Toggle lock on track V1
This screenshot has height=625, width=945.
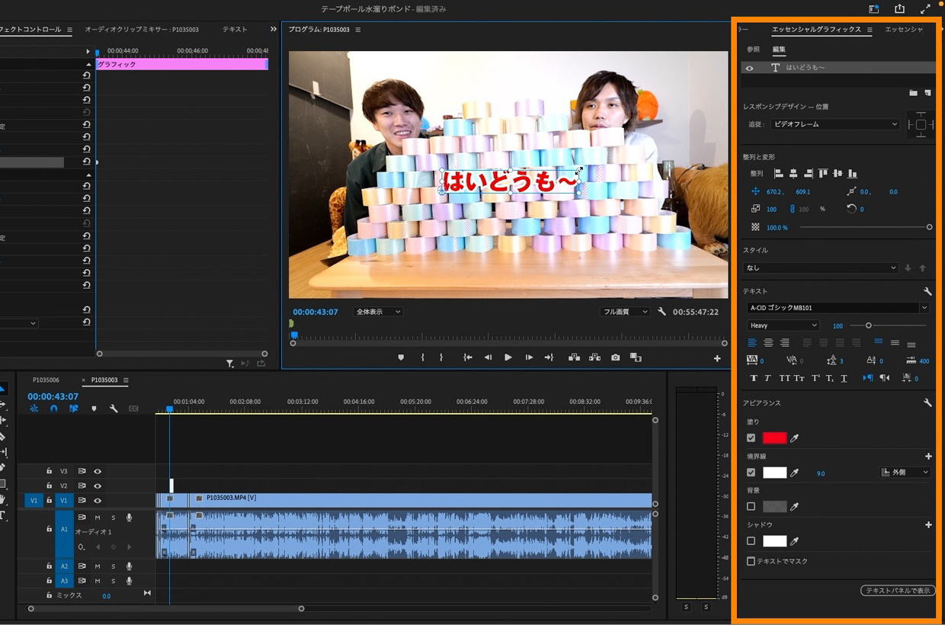(50, 500)
